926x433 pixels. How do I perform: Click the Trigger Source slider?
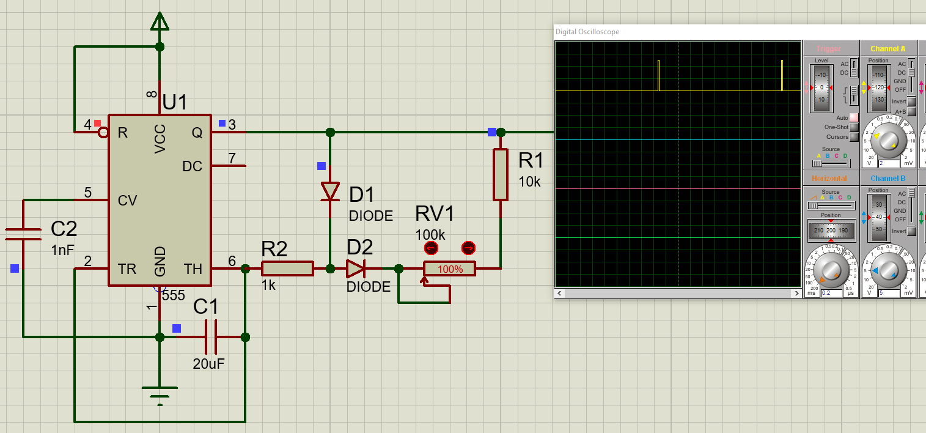[x=830, y=163]
